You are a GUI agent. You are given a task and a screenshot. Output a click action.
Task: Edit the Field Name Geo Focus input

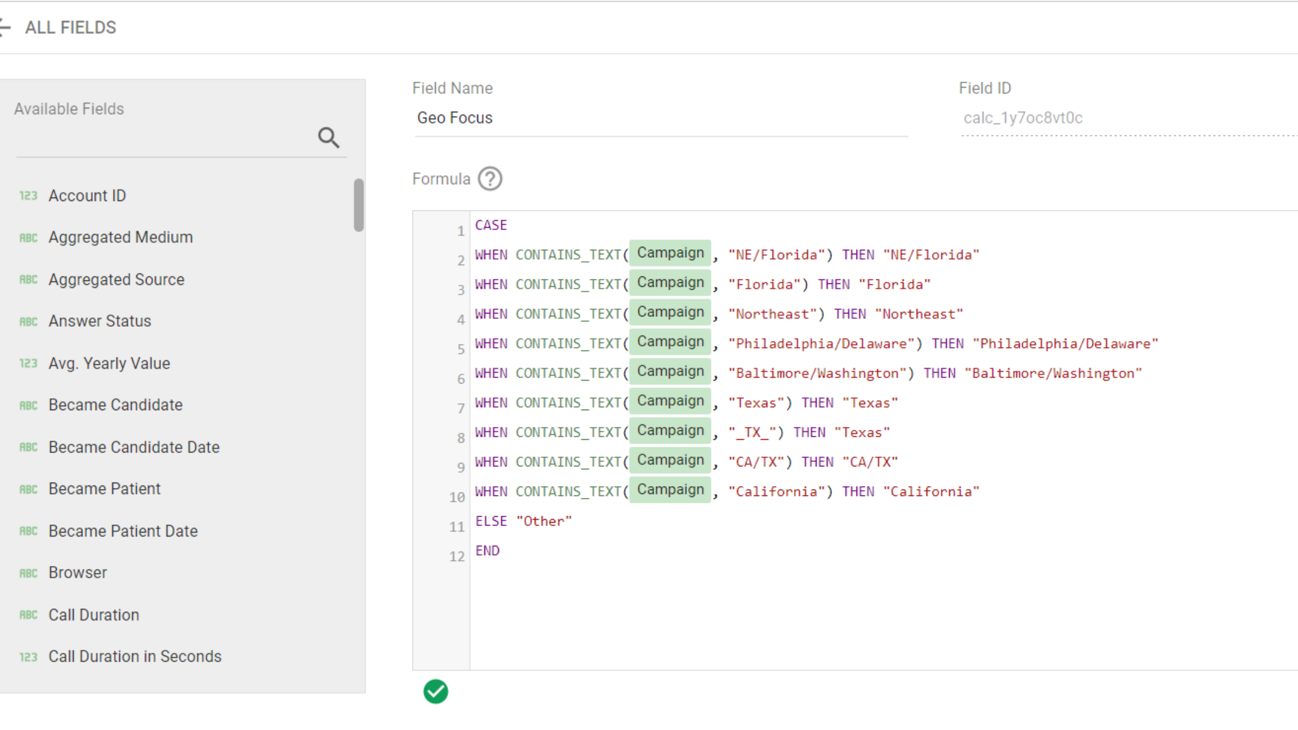[x=661, y=118]
